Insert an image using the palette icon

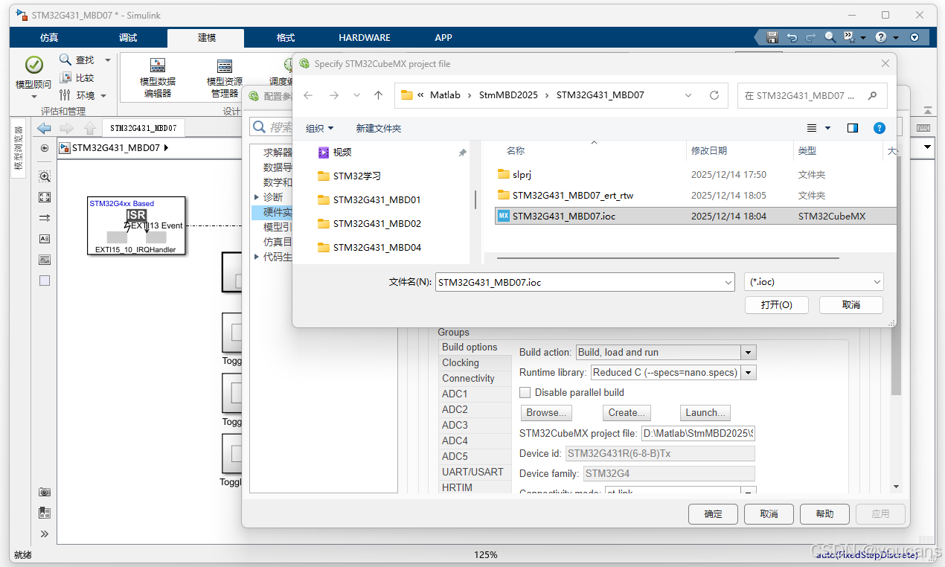click(45, 260)
